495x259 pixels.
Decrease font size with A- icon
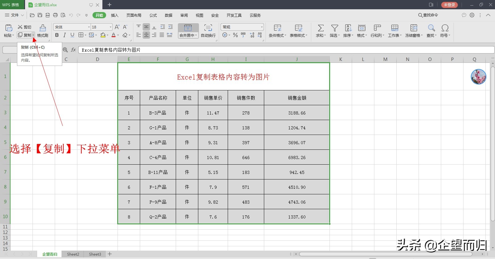[125, 27]
